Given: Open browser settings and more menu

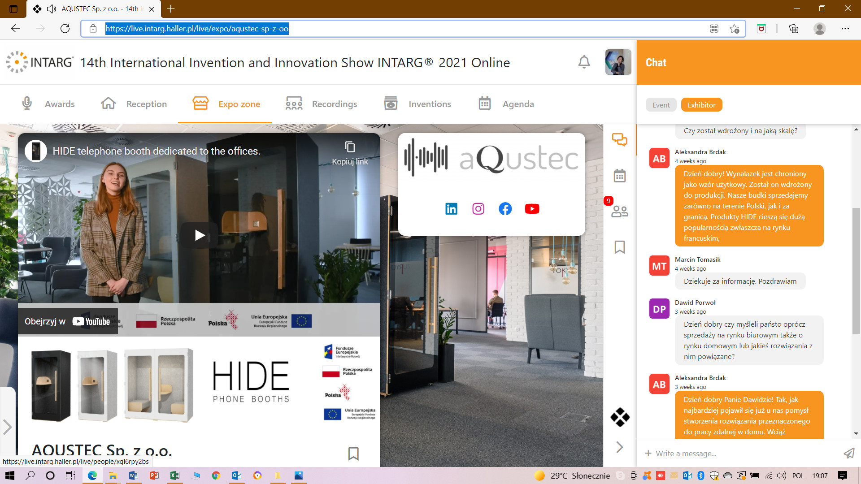Looking at the screenshot, I should tap(845, 29).
